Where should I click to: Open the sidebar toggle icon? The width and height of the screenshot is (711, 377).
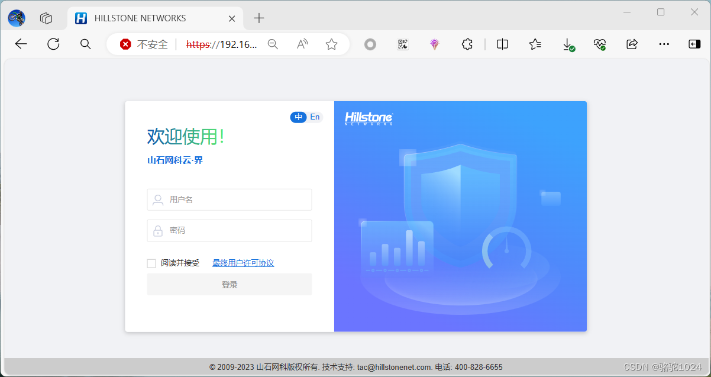pos(694,44)
